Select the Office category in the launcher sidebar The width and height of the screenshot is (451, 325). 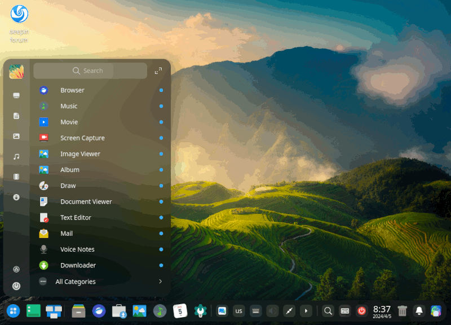pos(16,116)
